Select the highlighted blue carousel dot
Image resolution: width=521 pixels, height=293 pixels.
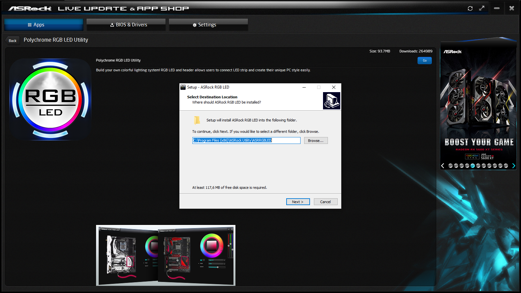click(473, 166)
